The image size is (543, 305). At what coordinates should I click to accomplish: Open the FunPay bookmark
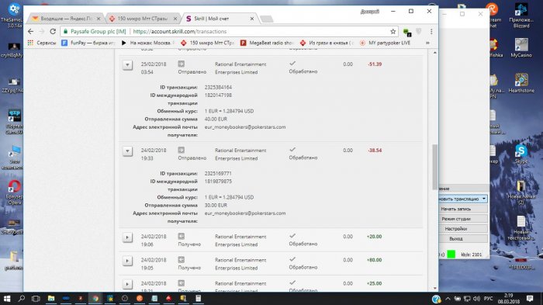coord(88,43)
